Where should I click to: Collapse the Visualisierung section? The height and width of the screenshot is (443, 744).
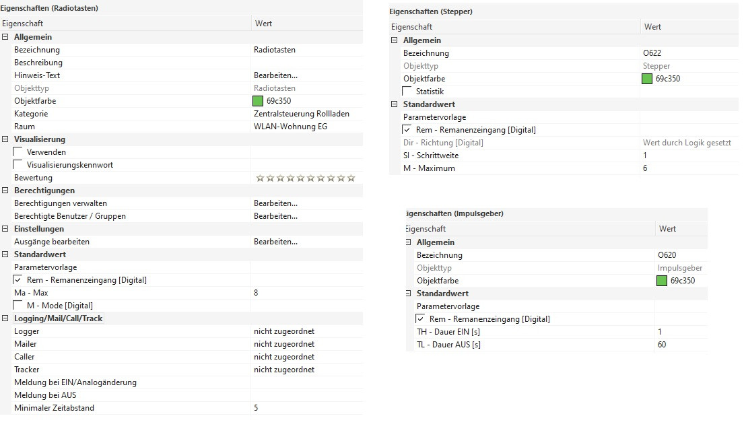click(5, 139)
